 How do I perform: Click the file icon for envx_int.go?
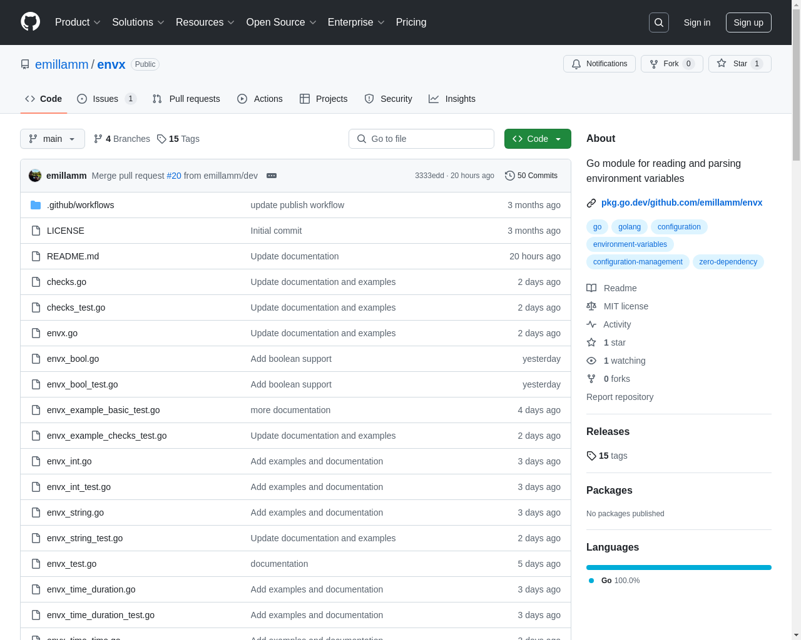coord(36,461)
